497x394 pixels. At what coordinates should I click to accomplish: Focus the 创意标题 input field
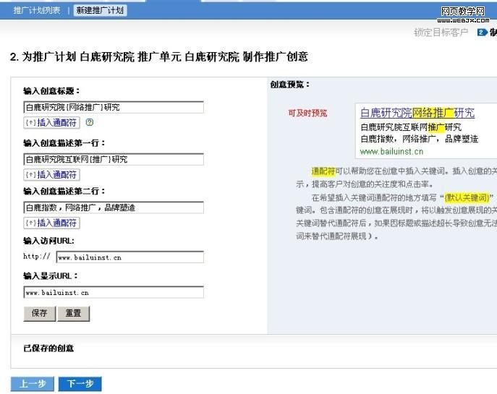tap(113, 107)
